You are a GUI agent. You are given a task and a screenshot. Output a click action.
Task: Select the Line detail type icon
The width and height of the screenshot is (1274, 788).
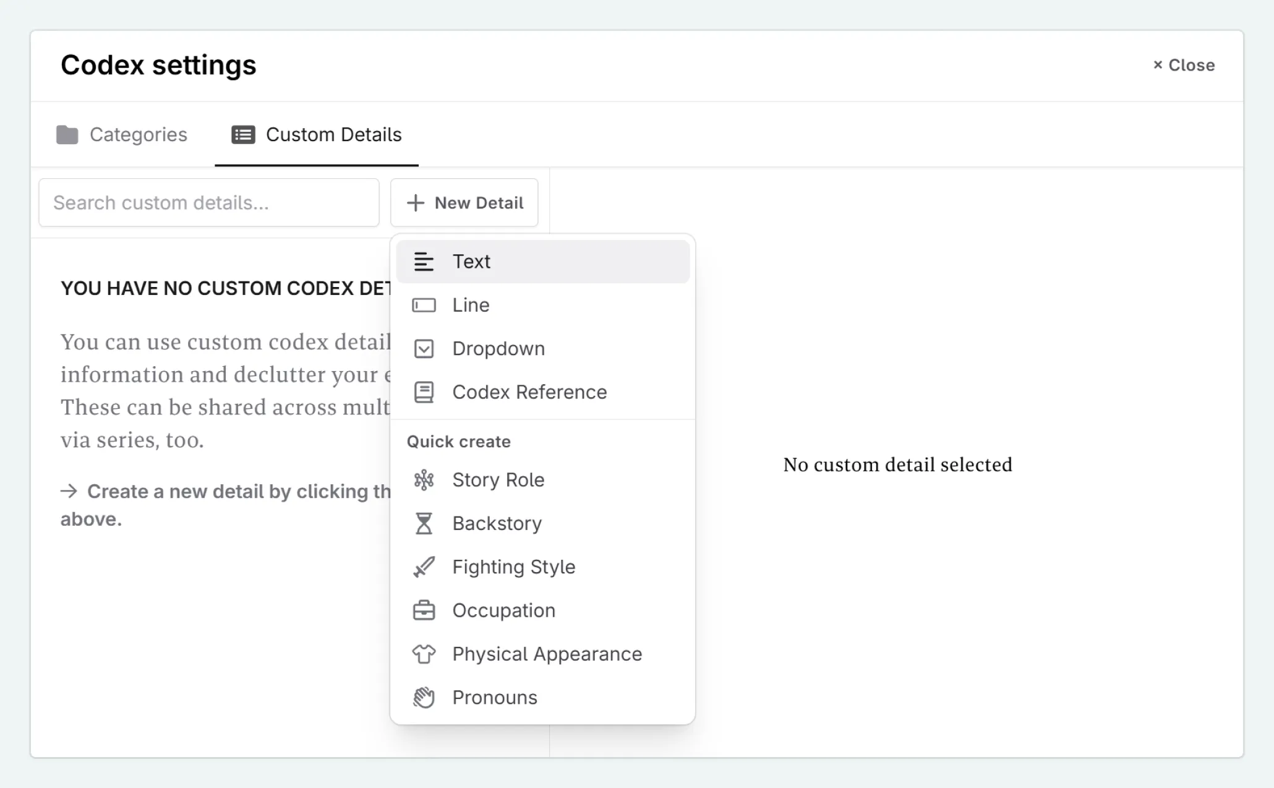(x=424, y=304)
